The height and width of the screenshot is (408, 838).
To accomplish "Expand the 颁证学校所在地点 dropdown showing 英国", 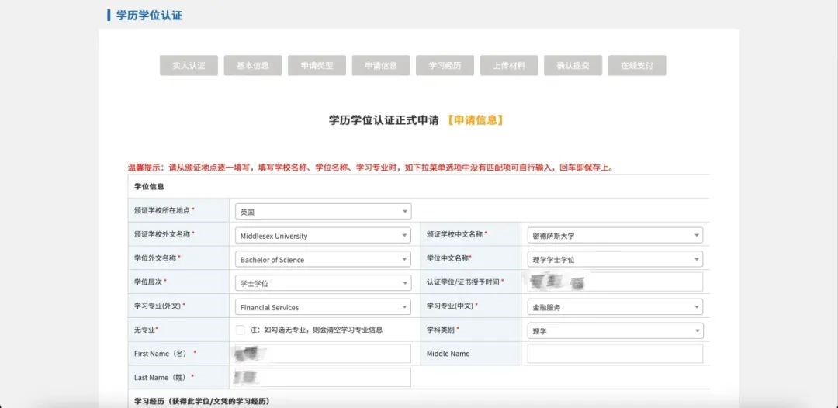I will click(323, 212).
